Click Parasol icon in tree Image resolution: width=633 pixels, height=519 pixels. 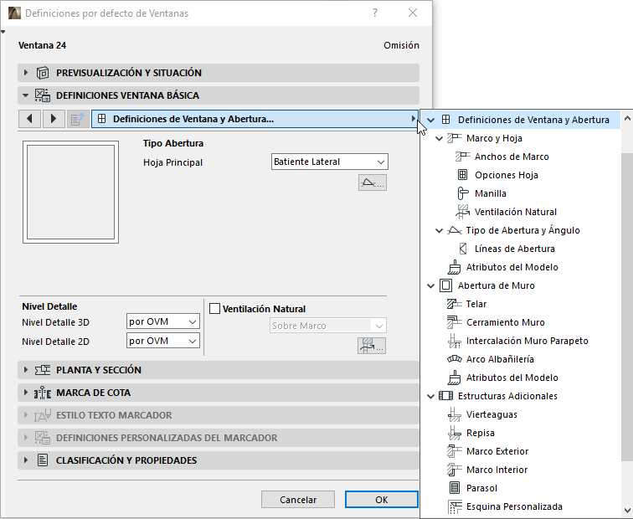click(x=455, y=488)
